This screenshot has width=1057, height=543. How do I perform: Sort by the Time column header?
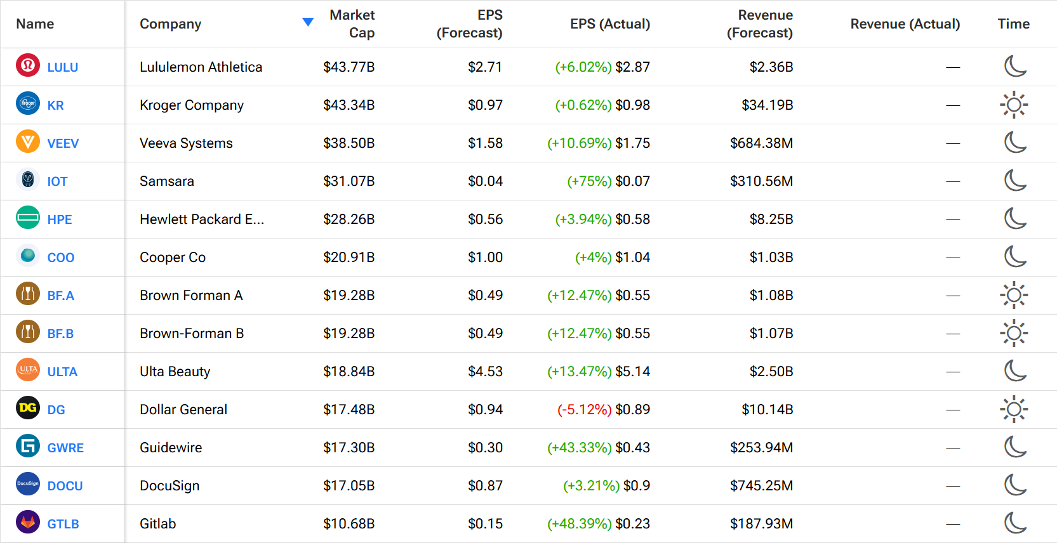(1013, 24)
